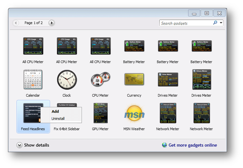Viewport: 243px width, 168px height.
Task: Maximize the gadget gallery window
Action: click(x=206, y=13)
